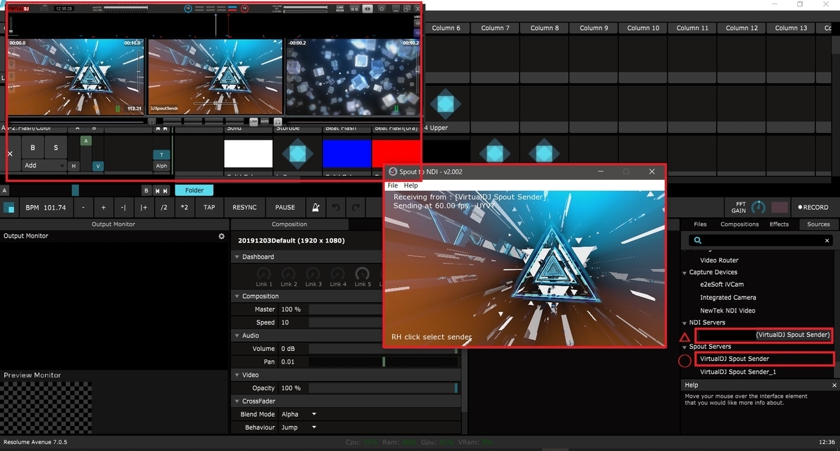Image resolution: width=840 pixels, height=451 pixels.
Task: Toggle layer Bypass B button
Action: click(32, 148)
